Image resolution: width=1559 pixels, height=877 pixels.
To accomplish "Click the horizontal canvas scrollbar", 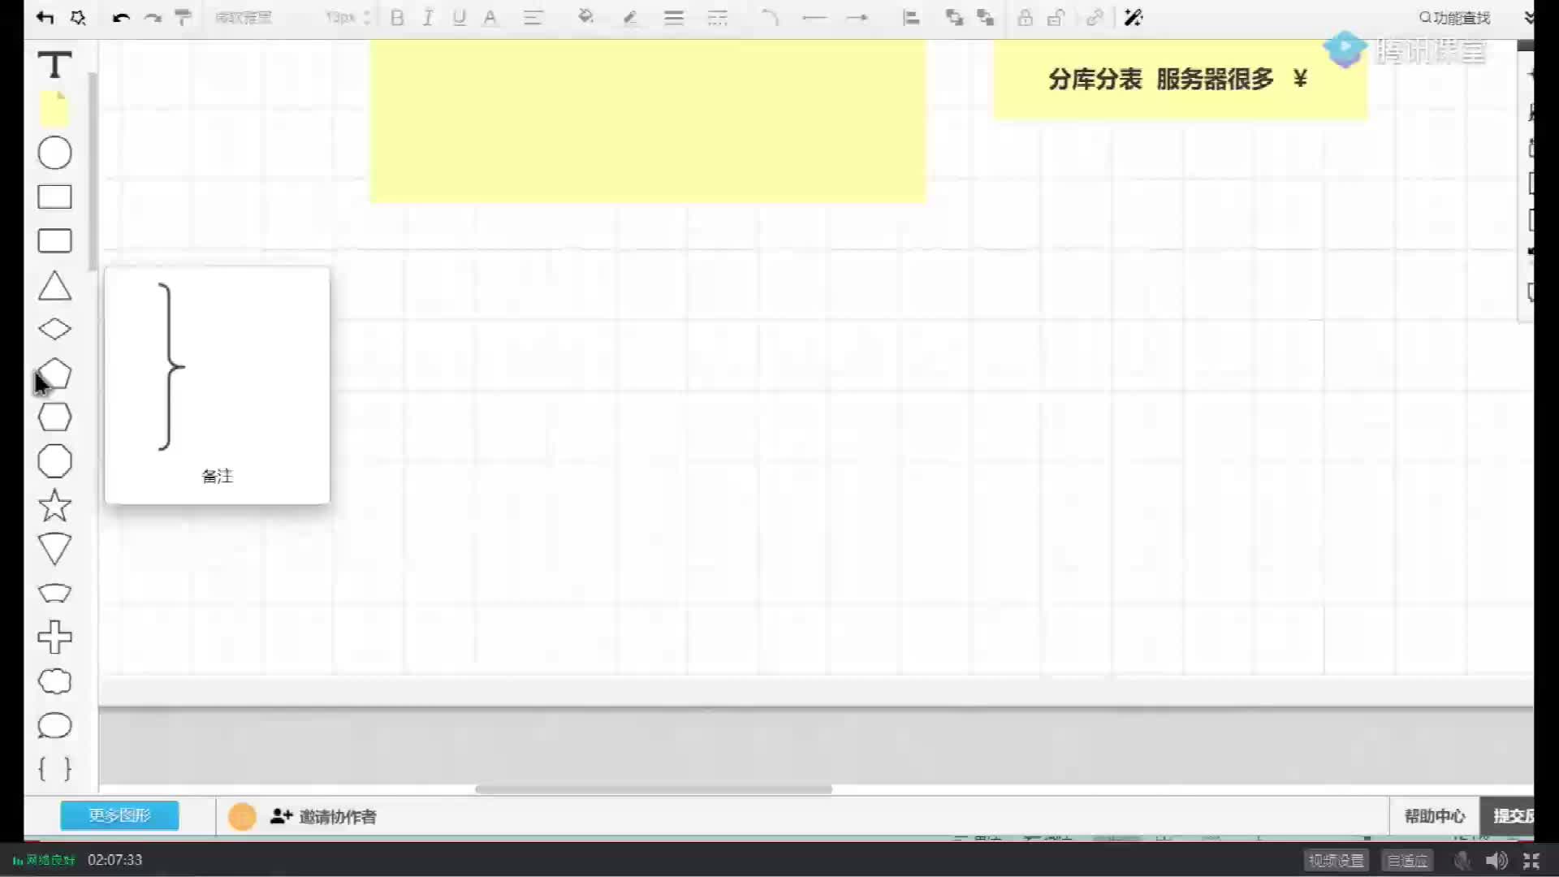I will 654,789.
